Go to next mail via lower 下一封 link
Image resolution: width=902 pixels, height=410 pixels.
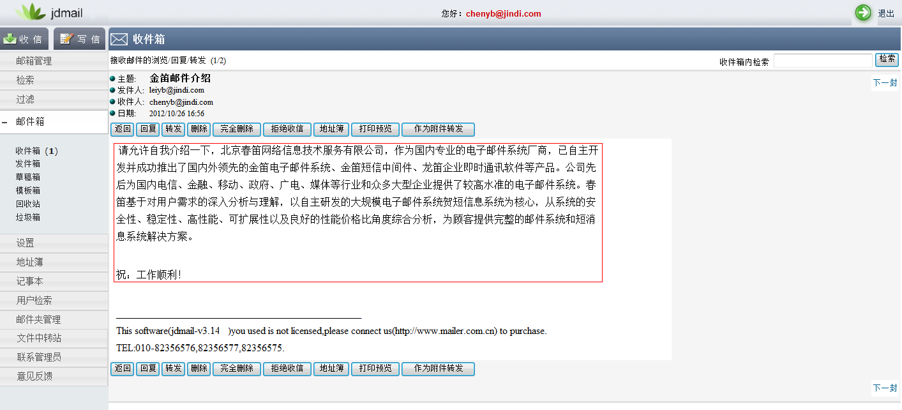(x=885, y=388)
